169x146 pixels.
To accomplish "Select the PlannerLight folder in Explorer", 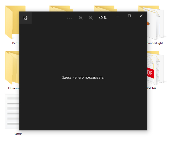I will (x=155, y=23).
